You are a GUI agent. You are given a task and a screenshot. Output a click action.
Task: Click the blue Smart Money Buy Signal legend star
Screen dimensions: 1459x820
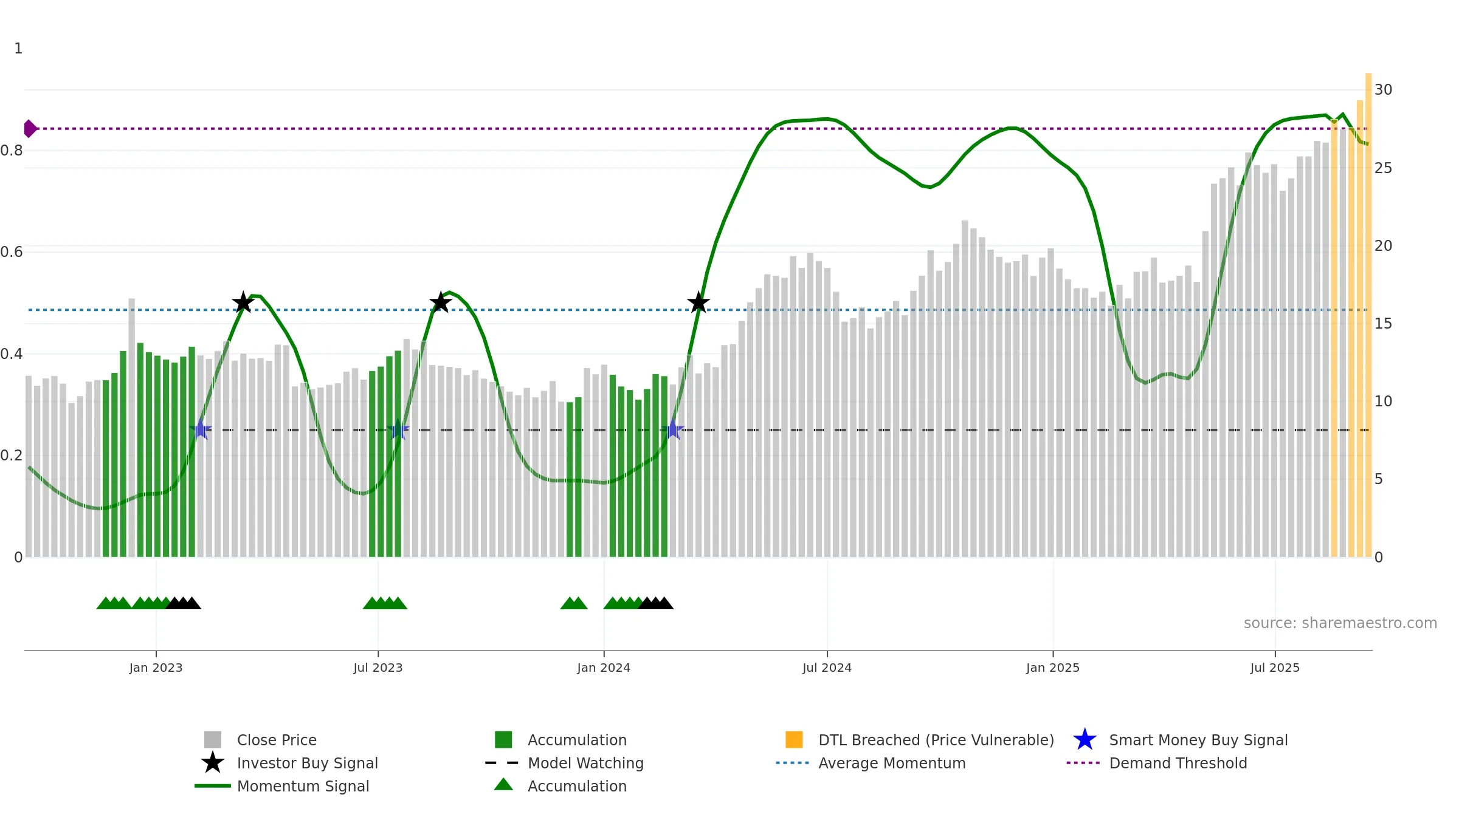point(1085,740)
